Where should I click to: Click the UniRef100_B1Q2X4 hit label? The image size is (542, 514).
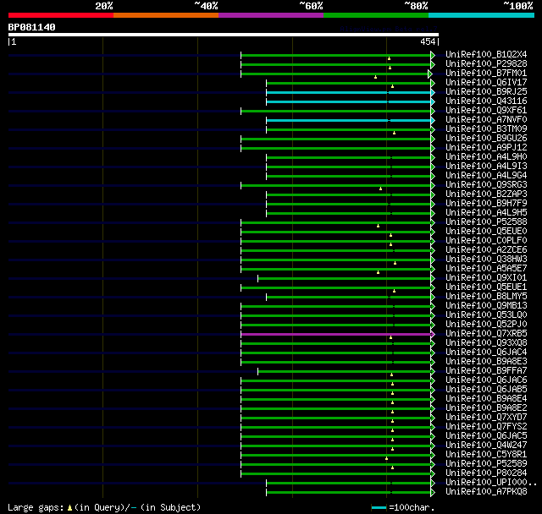[x=486, y=54]
